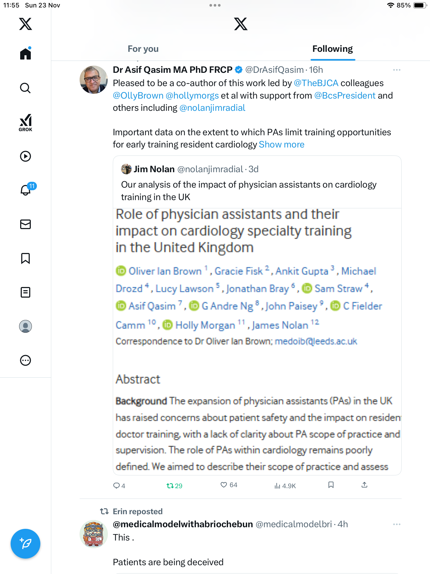Viewport: 430px width, 574px height.
Task: Open the video play tab in sidebar
Action: tap(25, 156)
